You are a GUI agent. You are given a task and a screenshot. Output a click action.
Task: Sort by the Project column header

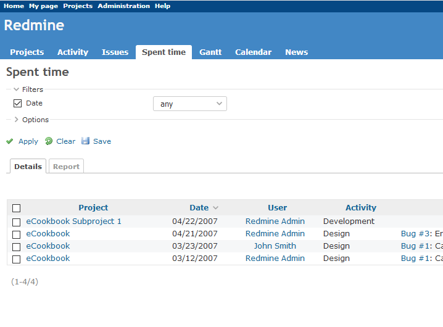pos(93,208)
